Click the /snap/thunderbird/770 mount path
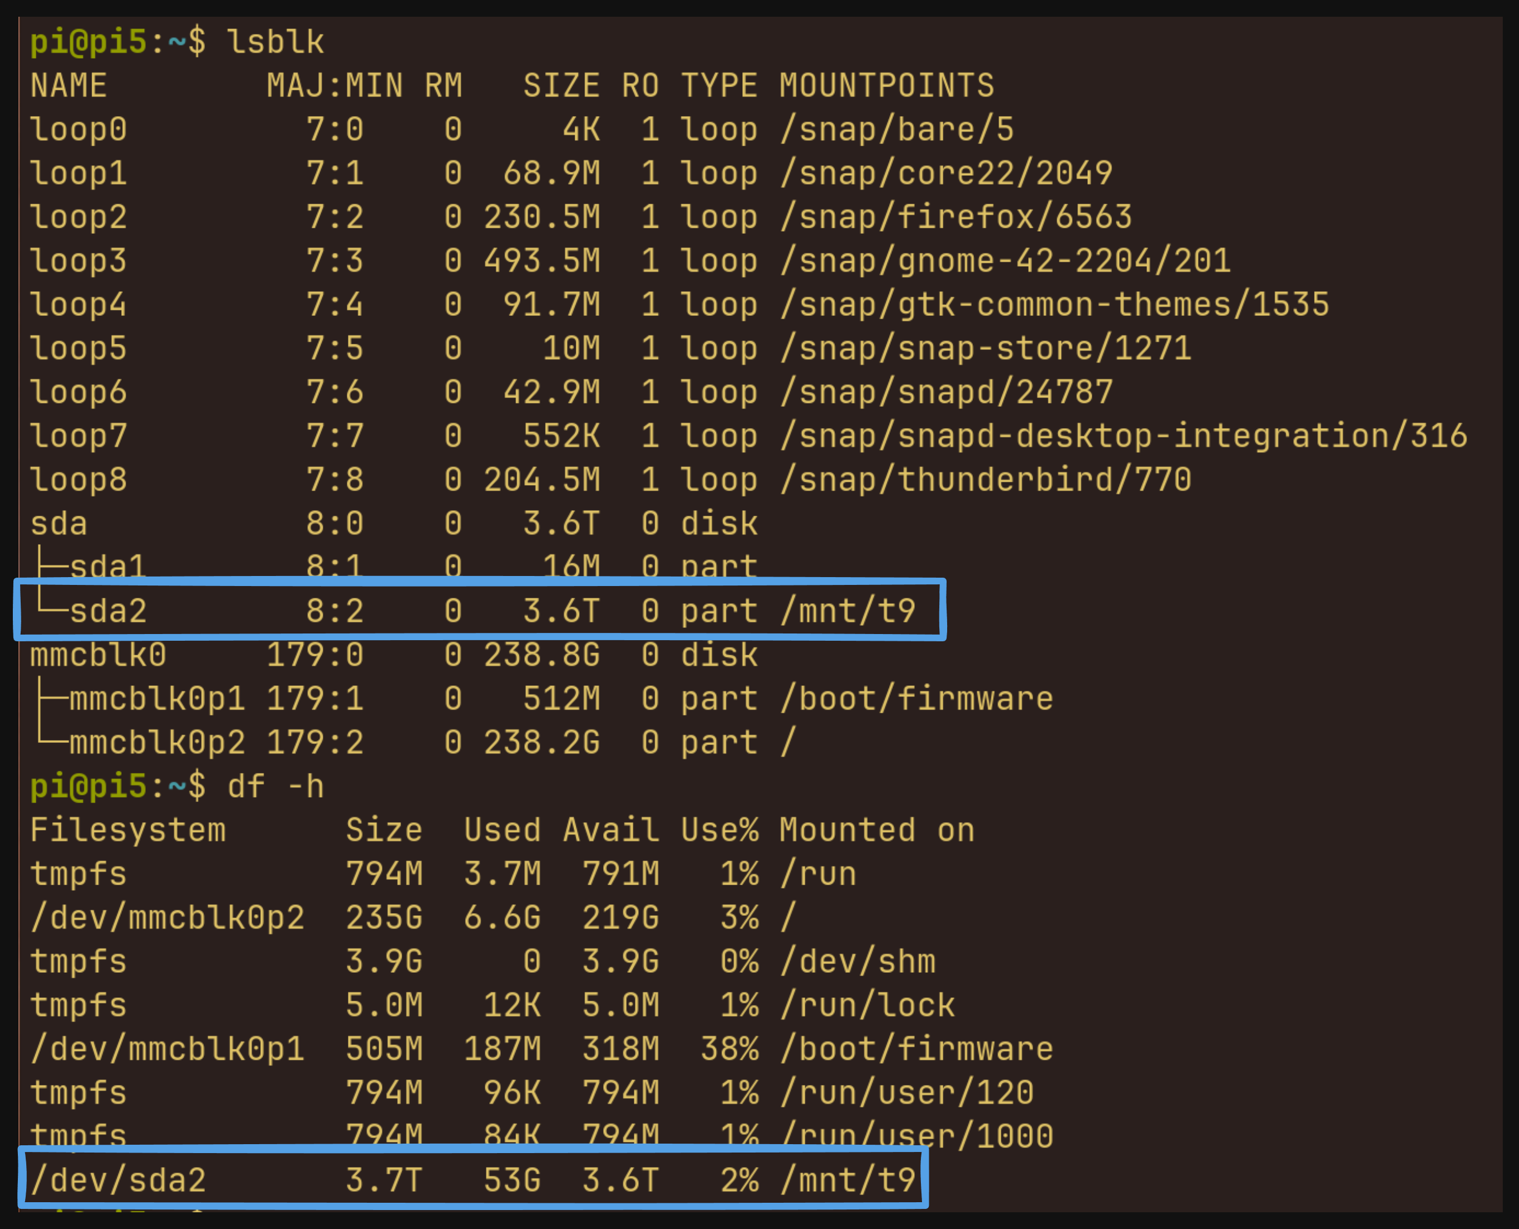The height and width of the screenshot is (1229, 1519). pos(985,479)
